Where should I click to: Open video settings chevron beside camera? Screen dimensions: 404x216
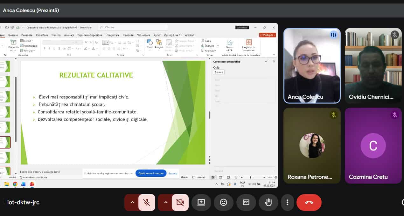(165, 202)
